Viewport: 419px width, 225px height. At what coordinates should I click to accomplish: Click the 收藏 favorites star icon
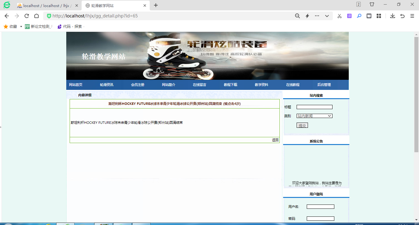tap(6, 27)
